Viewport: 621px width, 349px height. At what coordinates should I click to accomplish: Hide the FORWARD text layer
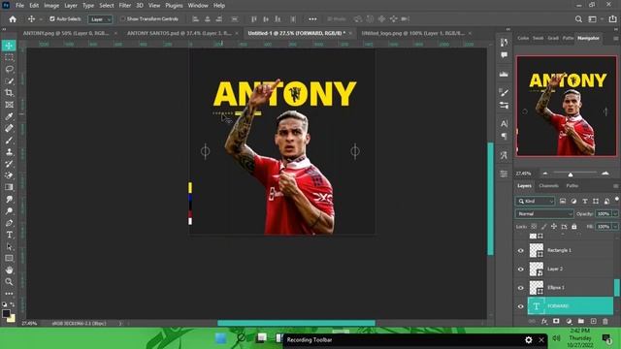520,306
